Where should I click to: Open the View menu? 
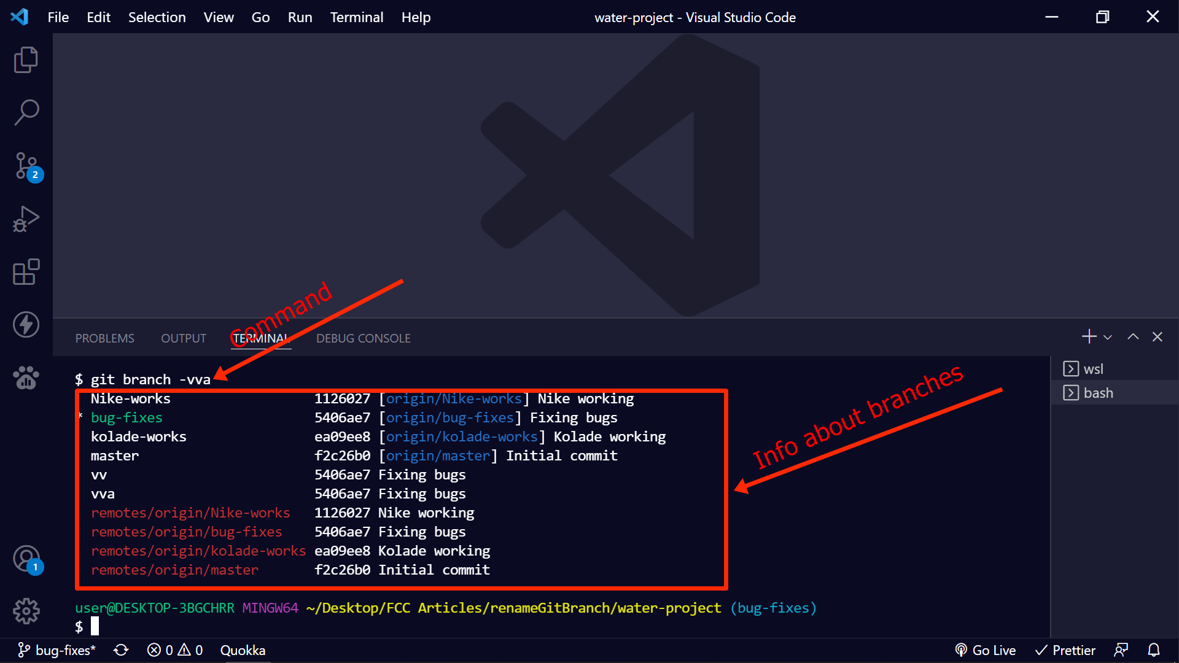pos(219,17)
